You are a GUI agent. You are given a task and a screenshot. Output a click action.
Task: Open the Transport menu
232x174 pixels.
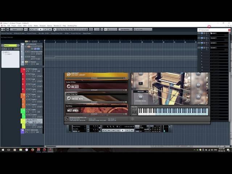pyautogui.click(x=42, y=26)
